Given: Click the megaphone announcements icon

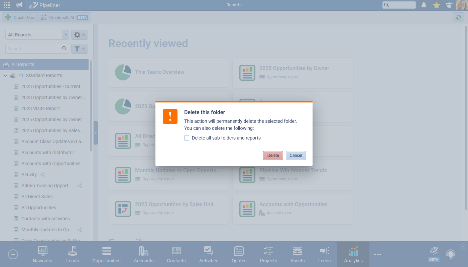Looking at the screenshot, I should [20, 5].
